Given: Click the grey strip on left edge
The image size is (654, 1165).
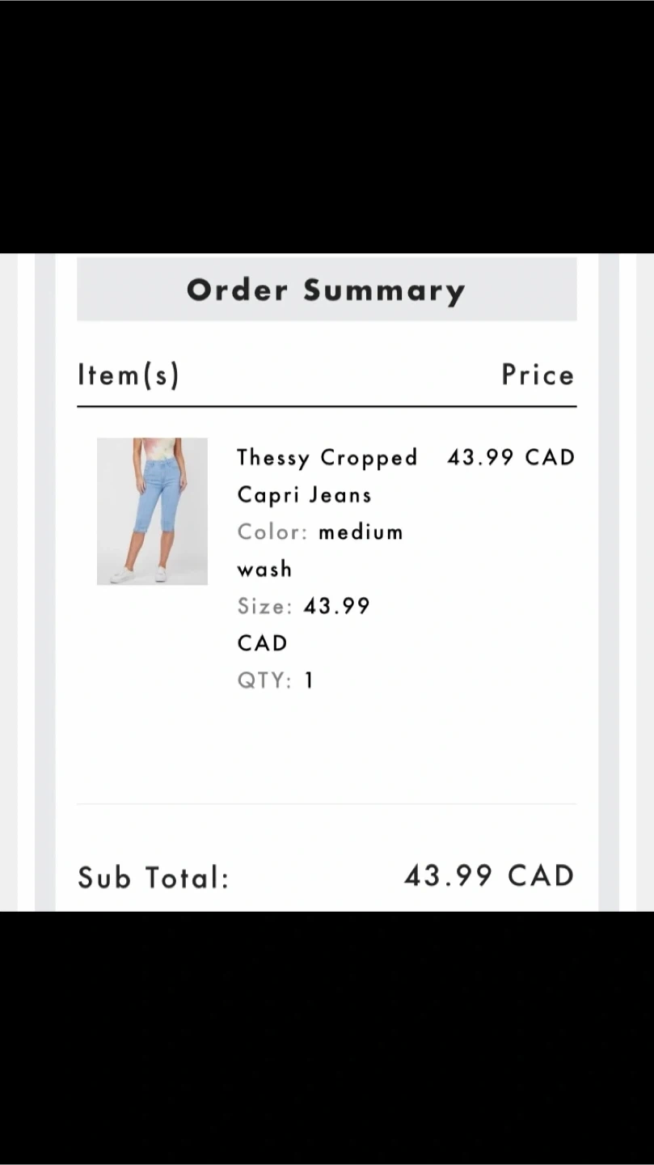Looking at the screenshot, I should tap(45, 582).
